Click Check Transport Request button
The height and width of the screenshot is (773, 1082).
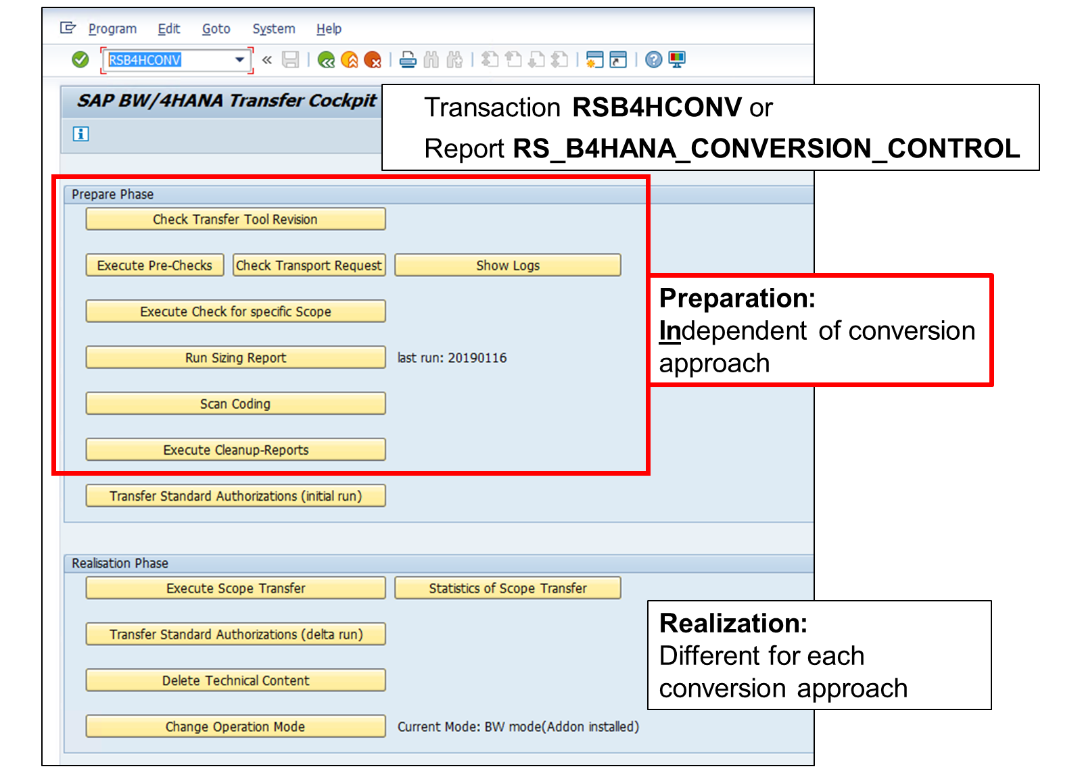[x=308, y=265]
